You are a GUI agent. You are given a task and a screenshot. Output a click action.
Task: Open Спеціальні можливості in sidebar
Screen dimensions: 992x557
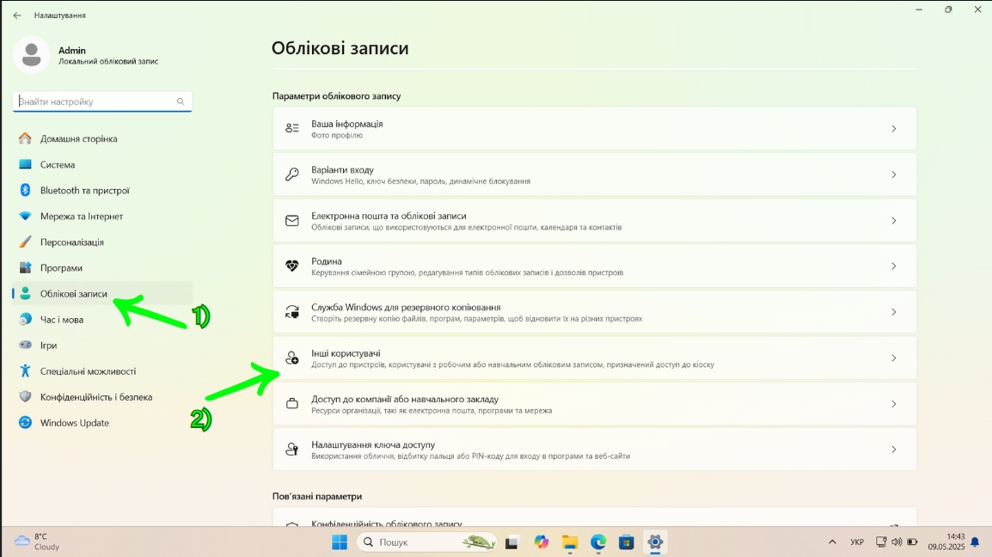coord(88,371)
